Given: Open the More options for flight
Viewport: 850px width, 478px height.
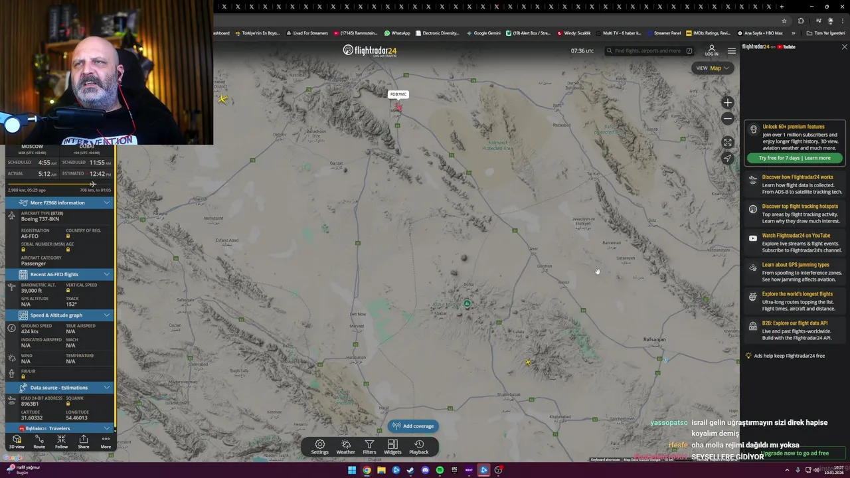Looking at the screenshot, I should pos(106,442).
